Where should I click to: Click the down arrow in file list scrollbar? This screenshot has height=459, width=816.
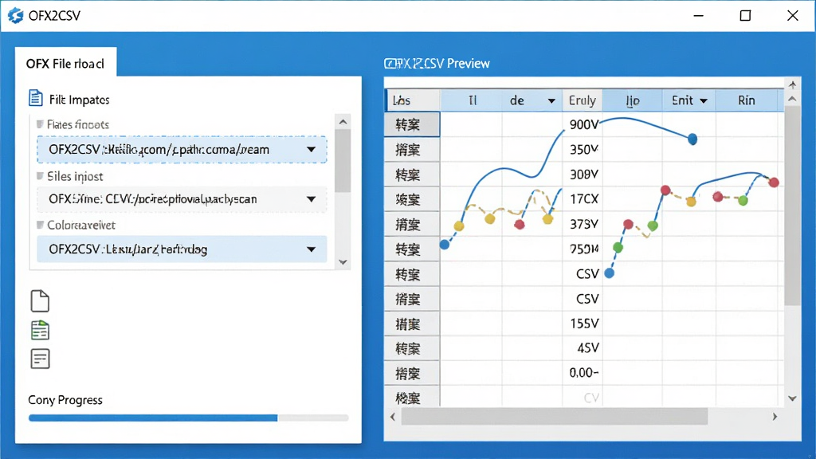point(343,261)
